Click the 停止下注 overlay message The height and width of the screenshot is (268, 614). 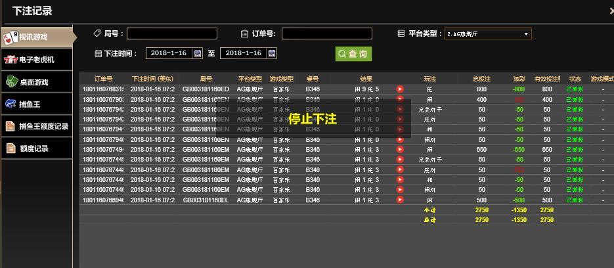[x=312, y=119]
